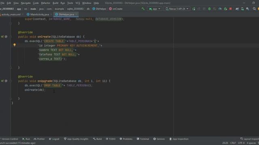Click the onCreate(db); call in onUpgrade
Viewport: 259px width, 145px height.
[35, 90]
